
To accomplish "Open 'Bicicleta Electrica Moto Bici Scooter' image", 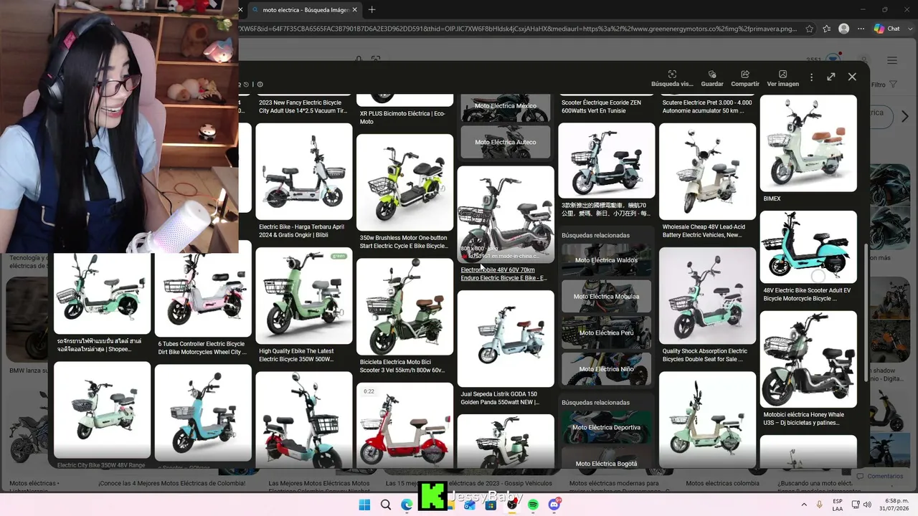I will (404, 307).
